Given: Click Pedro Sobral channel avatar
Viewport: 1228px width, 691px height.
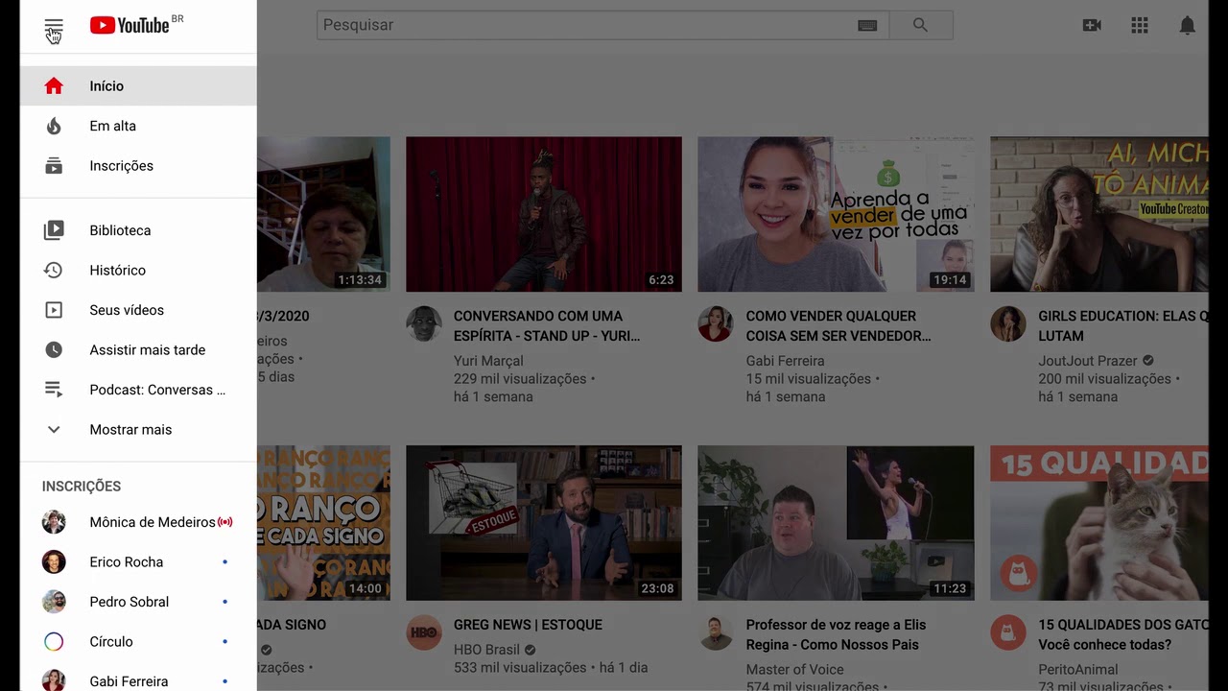Looking at the screenshot, I should coord(54,602).
